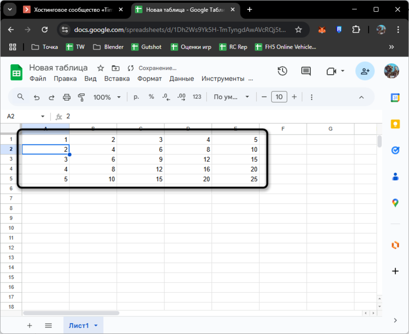Click the cell containing 16
This screenshot has width=409, height=334.
point(188,169)
